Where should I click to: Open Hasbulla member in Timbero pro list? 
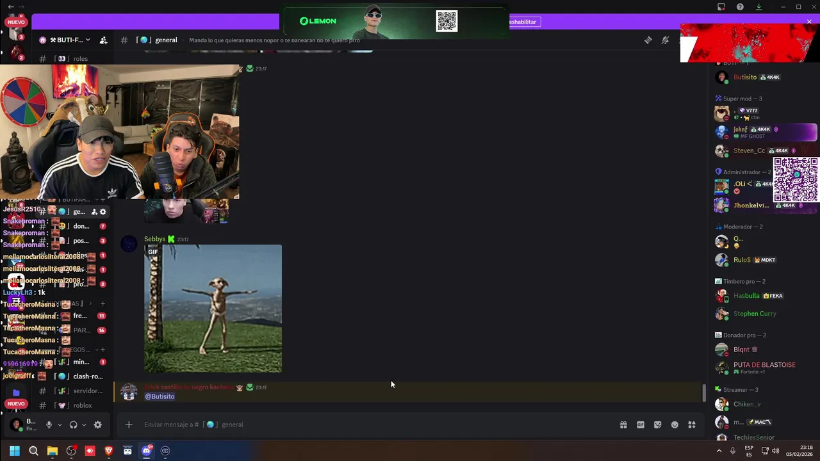pyautogui.click(x=766, y=296)
